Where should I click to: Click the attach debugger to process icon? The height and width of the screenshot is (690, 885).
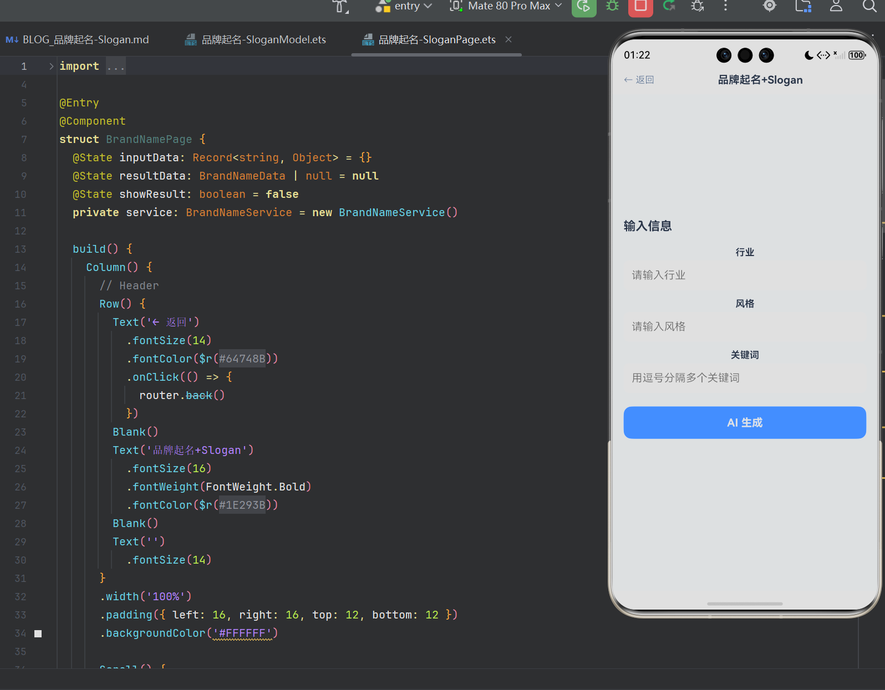[698, 6]
